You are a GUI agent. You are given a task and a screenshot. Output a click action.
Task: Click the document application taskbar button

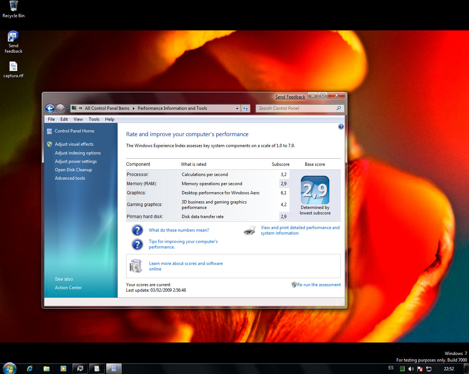pyautogui.click(x=97, y=369)
